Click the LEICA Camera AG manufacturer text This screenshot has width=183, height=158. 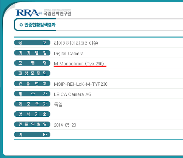click(x=73, y=94)
